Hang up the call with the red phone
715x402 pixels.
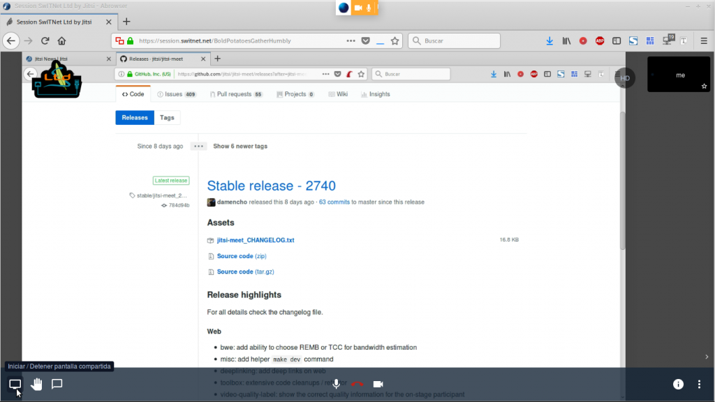(x=357, y=385)
